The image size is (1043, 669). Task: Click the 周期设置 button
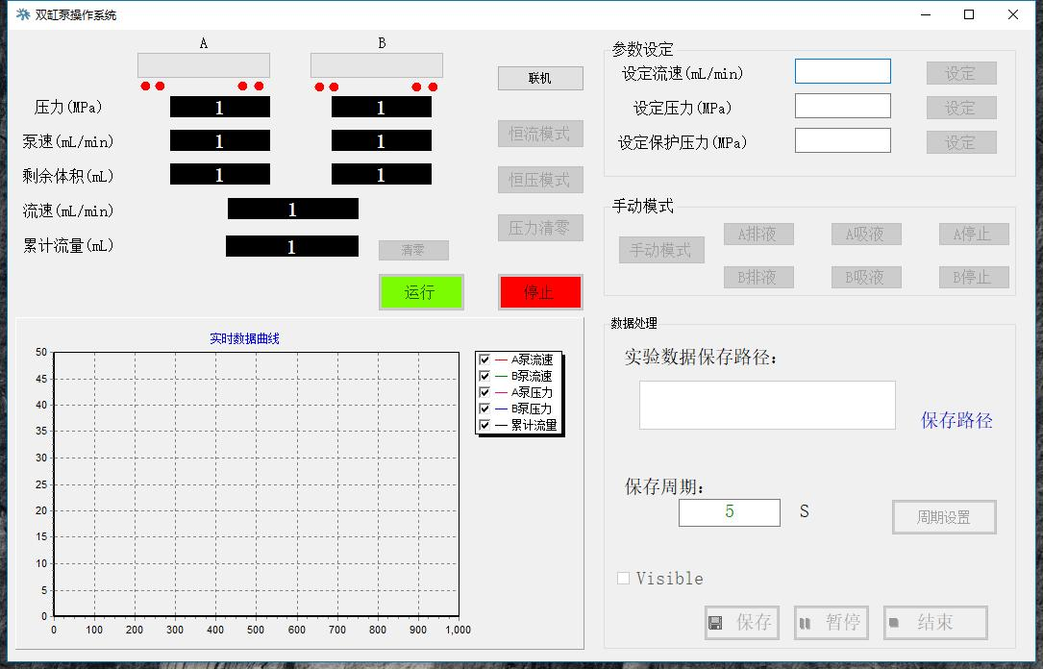pyautogui.click(x=944, y=517)
